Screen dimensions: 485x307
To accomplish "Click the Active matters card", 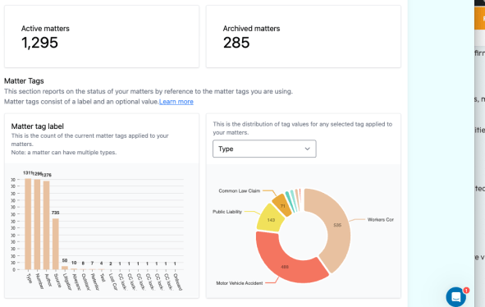I will click(102, 36).
